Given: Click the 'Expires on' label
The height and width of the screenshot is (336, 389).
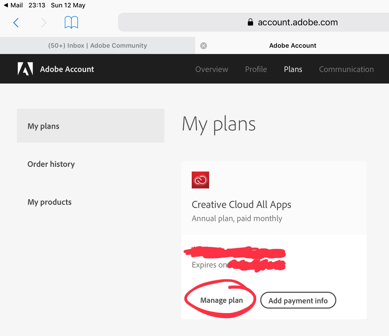Looking at the screenshot, I should coord(209,265).
